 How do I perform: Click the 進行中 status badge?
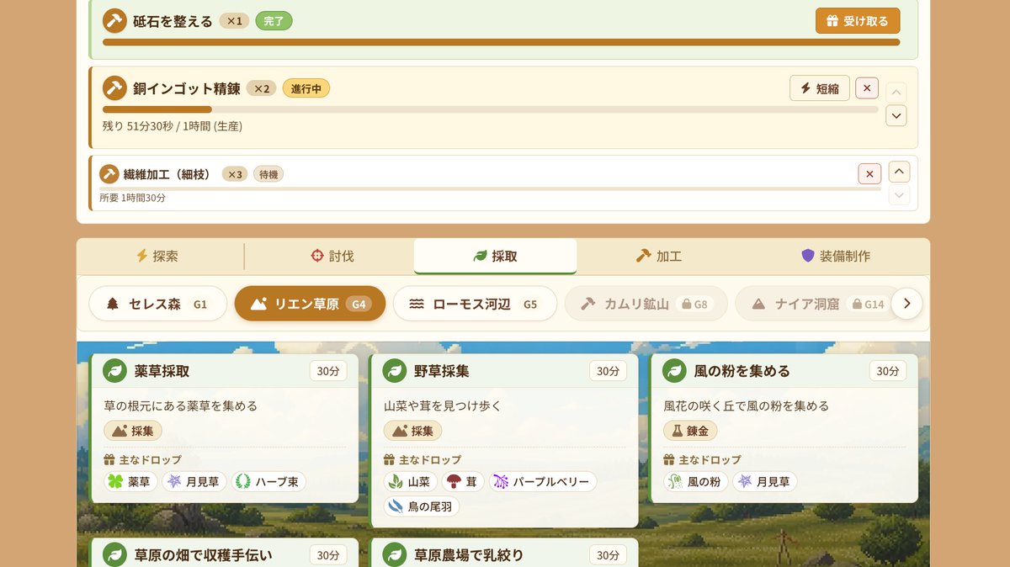click(x=306, y=88)
